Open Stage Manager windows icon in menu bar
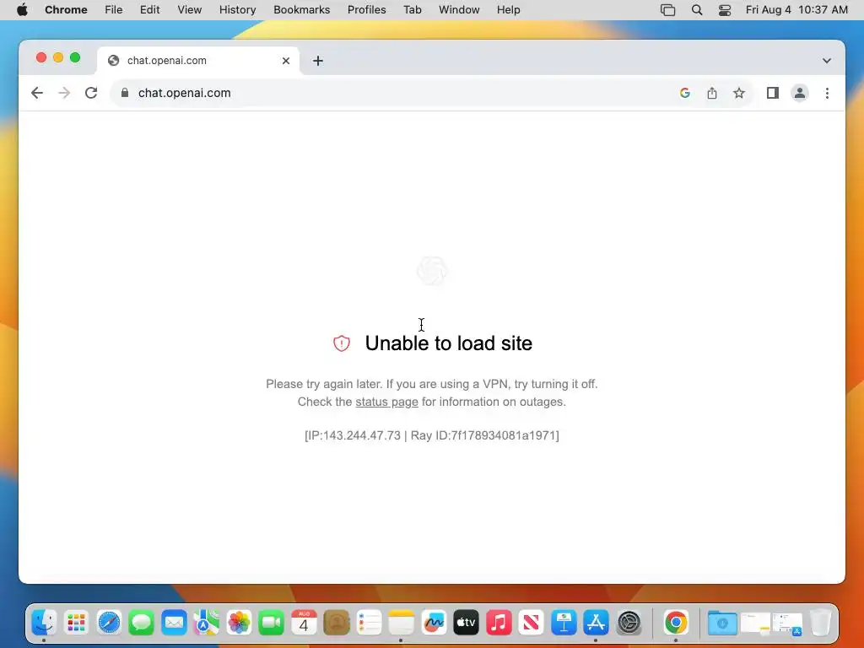Screen dimensions: 864x648 pyautogui.click(x=668, y=10)
